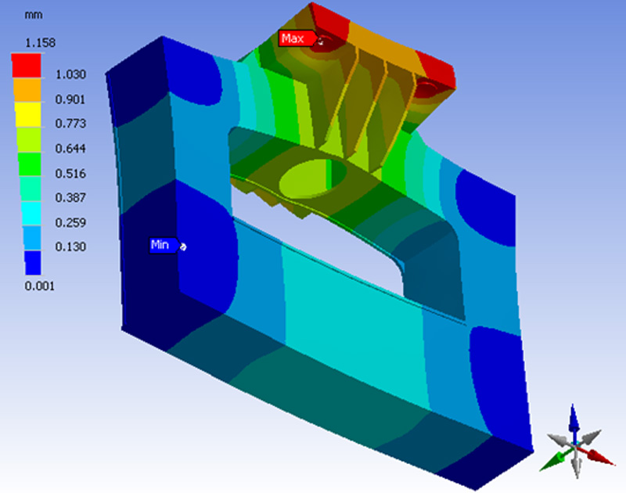Click legend minimum value 0.001
The image size is (626, 493).
[40, 286]
